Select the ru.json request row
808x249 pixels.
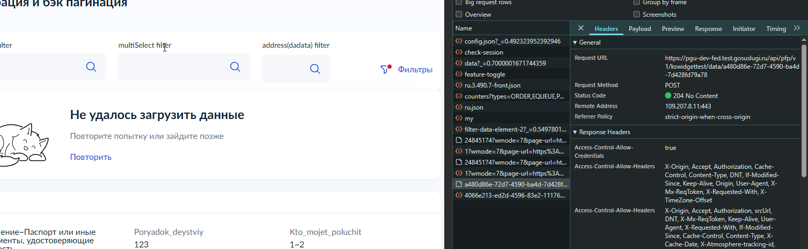[x=511, y=107]
